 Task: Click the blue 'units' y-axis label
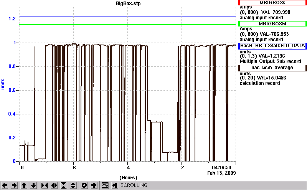[x=3, y=84]
